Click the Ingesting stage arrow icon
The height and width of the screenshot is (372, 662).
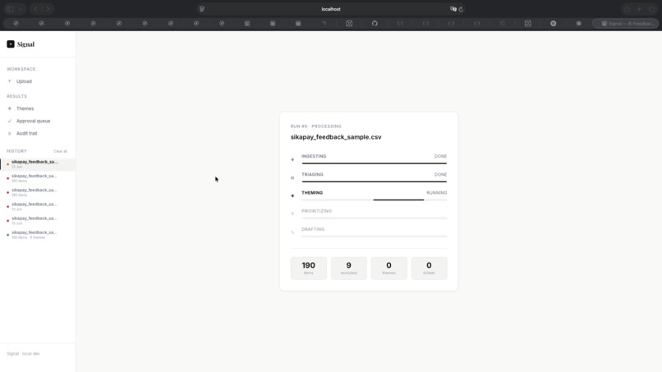292,159
